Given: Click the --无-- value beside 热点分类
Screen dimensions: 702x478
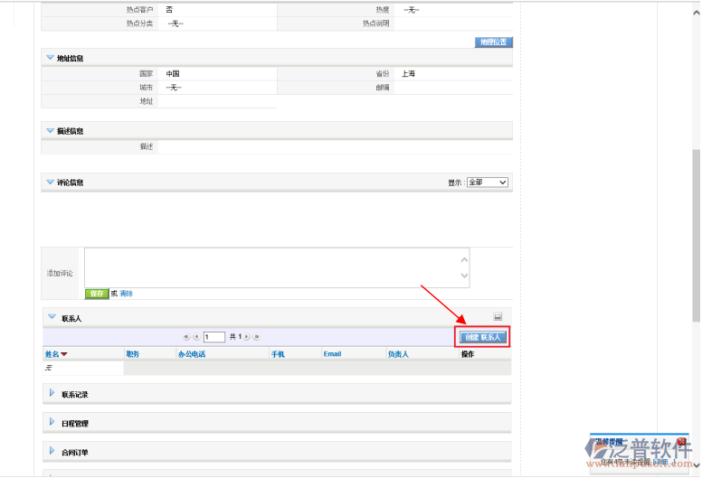Looking at the screenshot, I should coord(175,23).
